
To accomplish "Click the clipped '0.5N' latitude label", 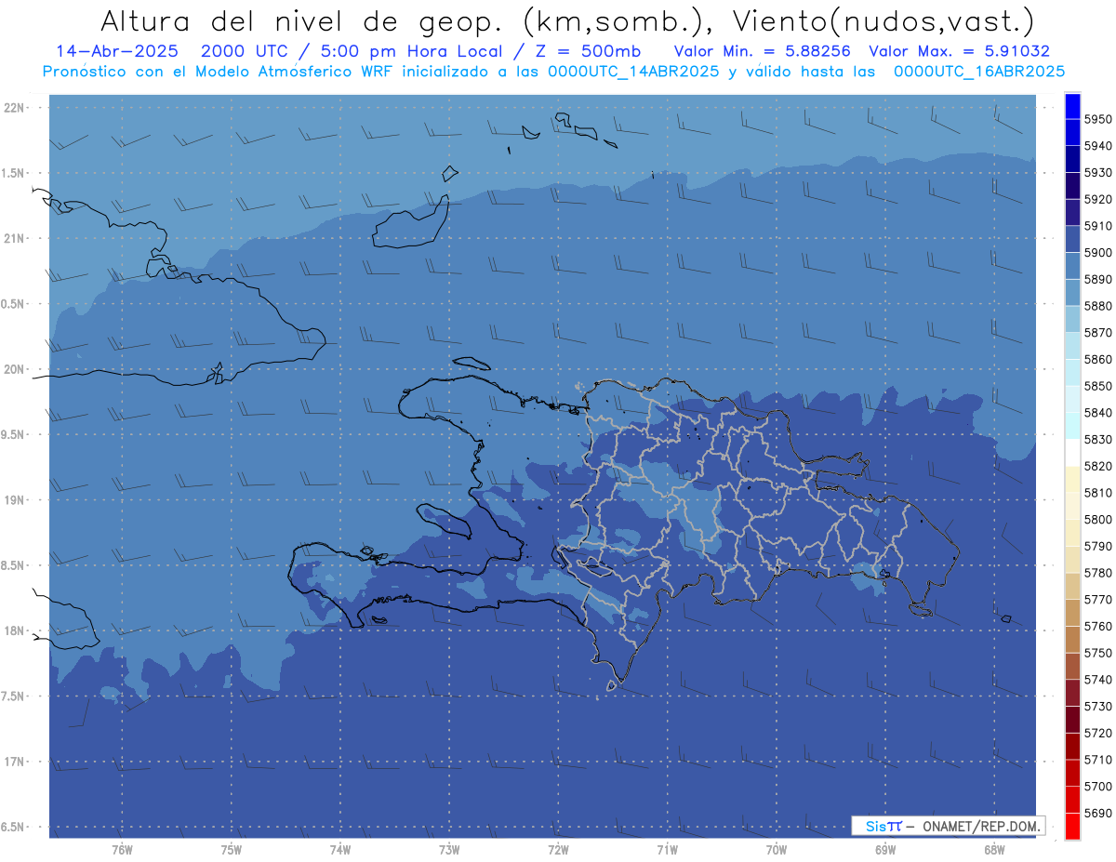I will pos(14,305).
